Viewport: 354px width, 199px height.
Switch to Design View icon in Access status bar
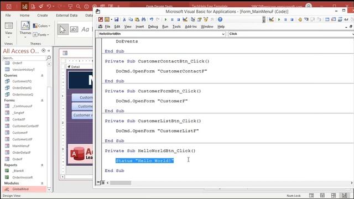[x=344, y=196]
